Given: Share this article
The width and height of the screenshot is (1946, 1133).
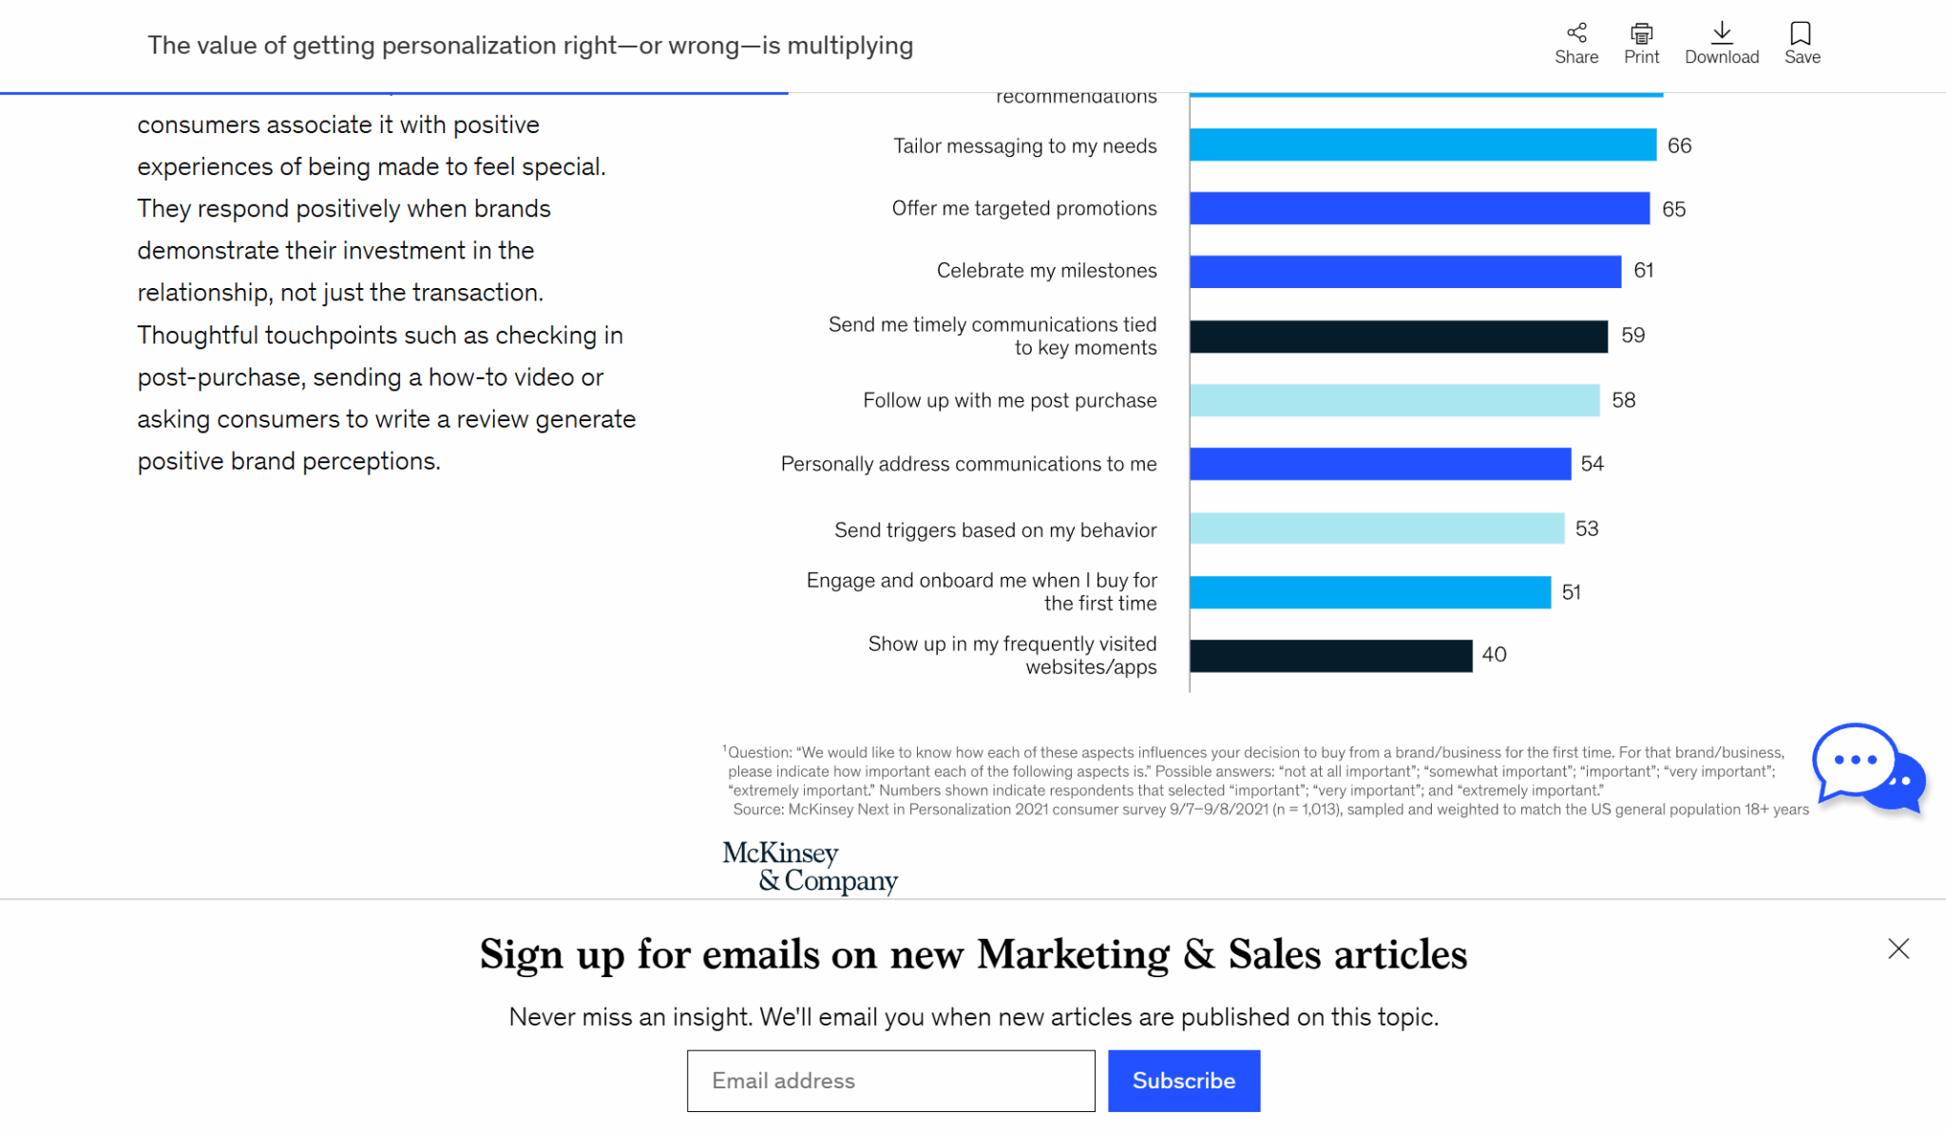Looking at the screenshot, I should tap(1575, 42).
